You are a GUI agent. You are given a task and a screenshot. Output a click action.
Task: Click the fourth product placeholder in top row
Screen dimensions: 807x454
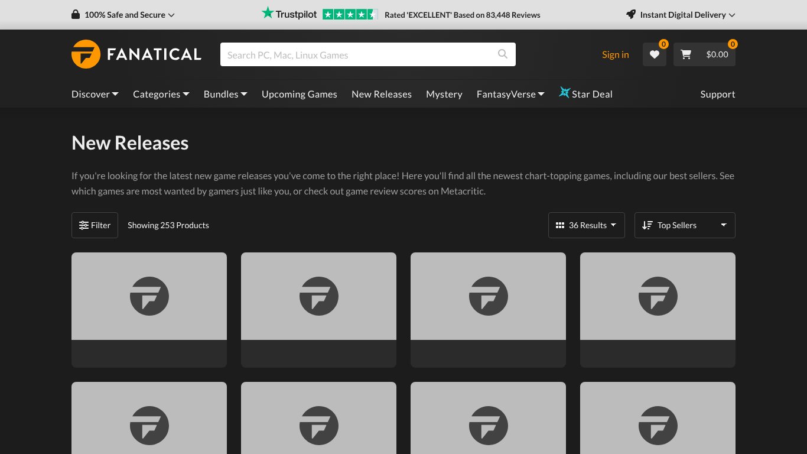658,310
